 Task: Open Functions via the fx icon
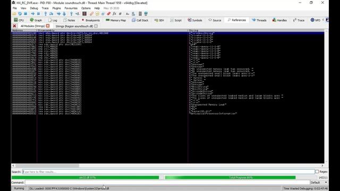tap(115, 14)
